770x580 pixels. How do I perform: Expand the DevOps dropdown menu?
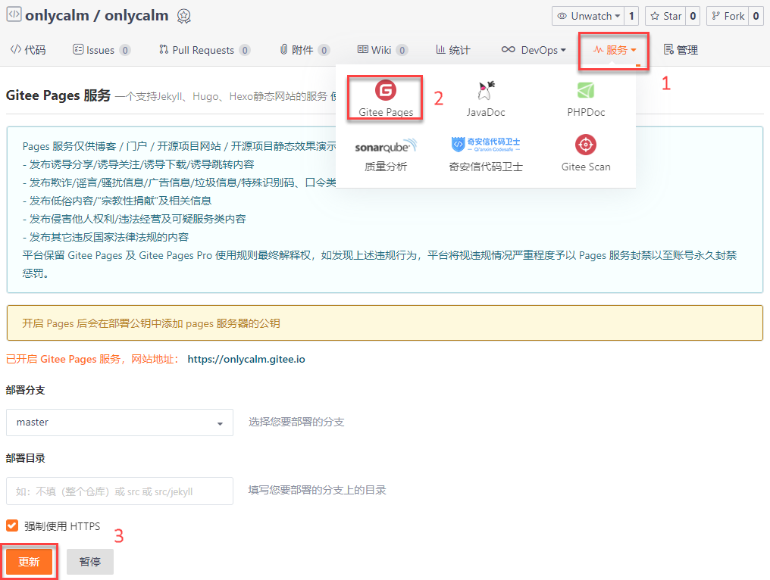[x=534, y=51]
